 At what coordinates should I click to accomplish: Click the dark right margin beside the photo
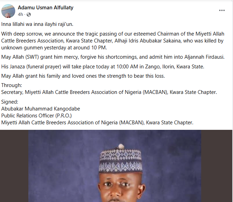[217, 166]
